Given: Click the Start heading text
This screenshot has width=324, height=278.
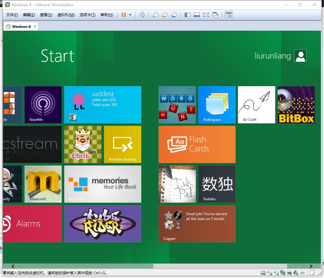Looking at the screenshot, I should tap(57, 56).
